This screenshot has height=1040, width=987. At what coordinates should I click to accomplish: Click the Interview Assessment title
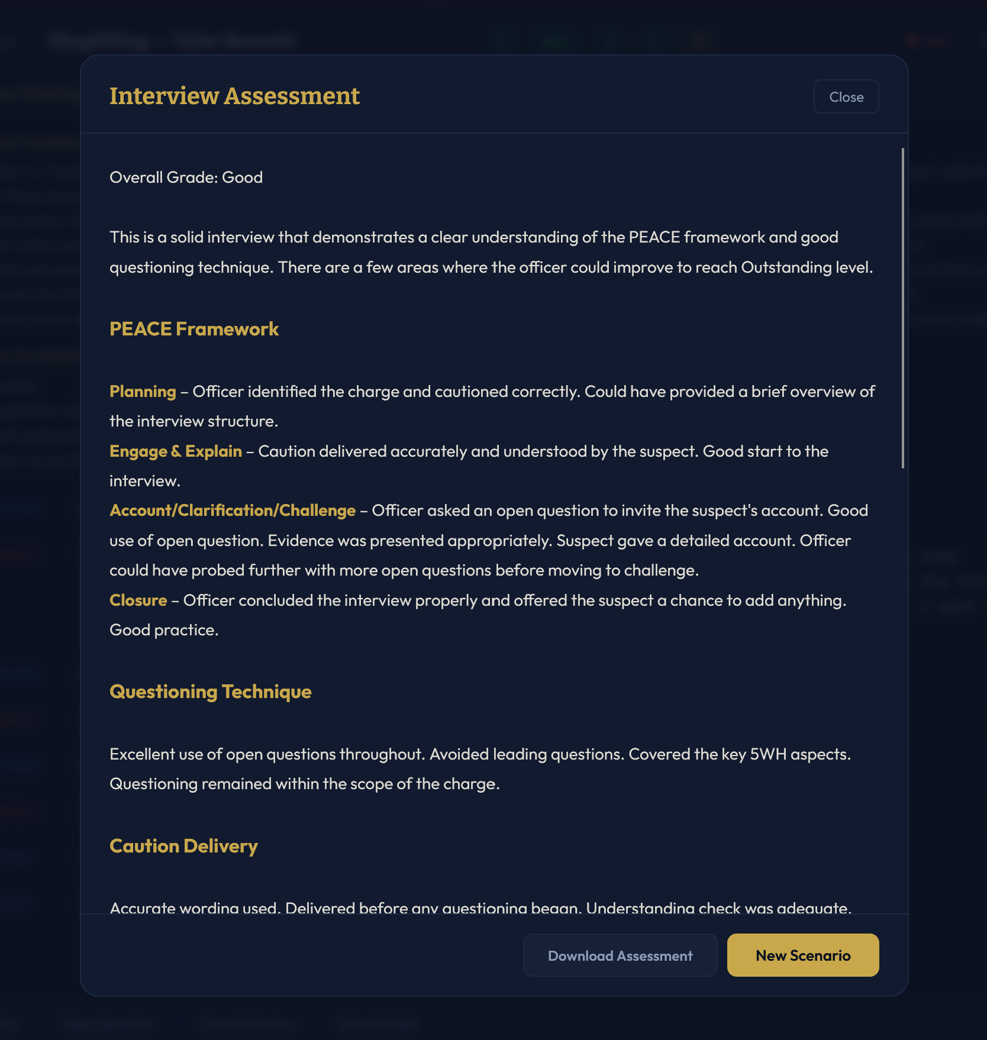point(234,96)
